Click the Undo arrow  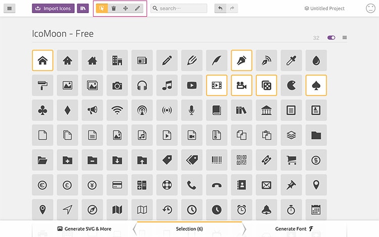click(x=220, y=9)
